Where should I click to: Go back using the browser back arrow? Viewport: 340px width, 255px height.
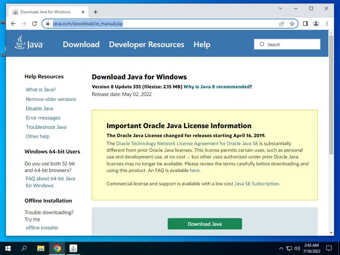coord(13,24)
